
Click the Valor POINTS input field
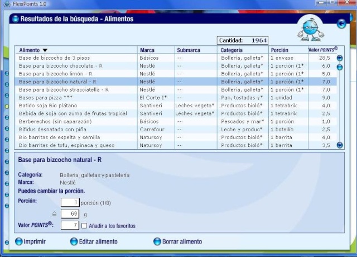tap(70, 225)
